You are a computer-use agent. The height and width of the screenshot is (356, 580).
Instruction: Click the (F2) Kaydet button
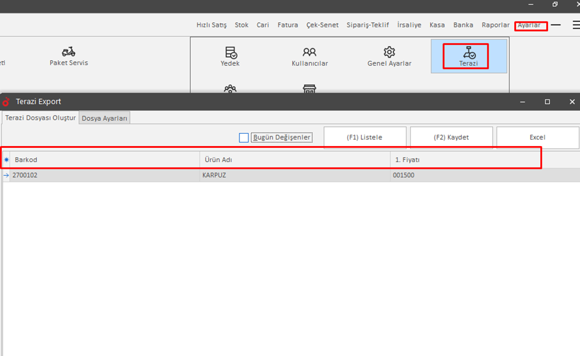click(x=451, y=137)
